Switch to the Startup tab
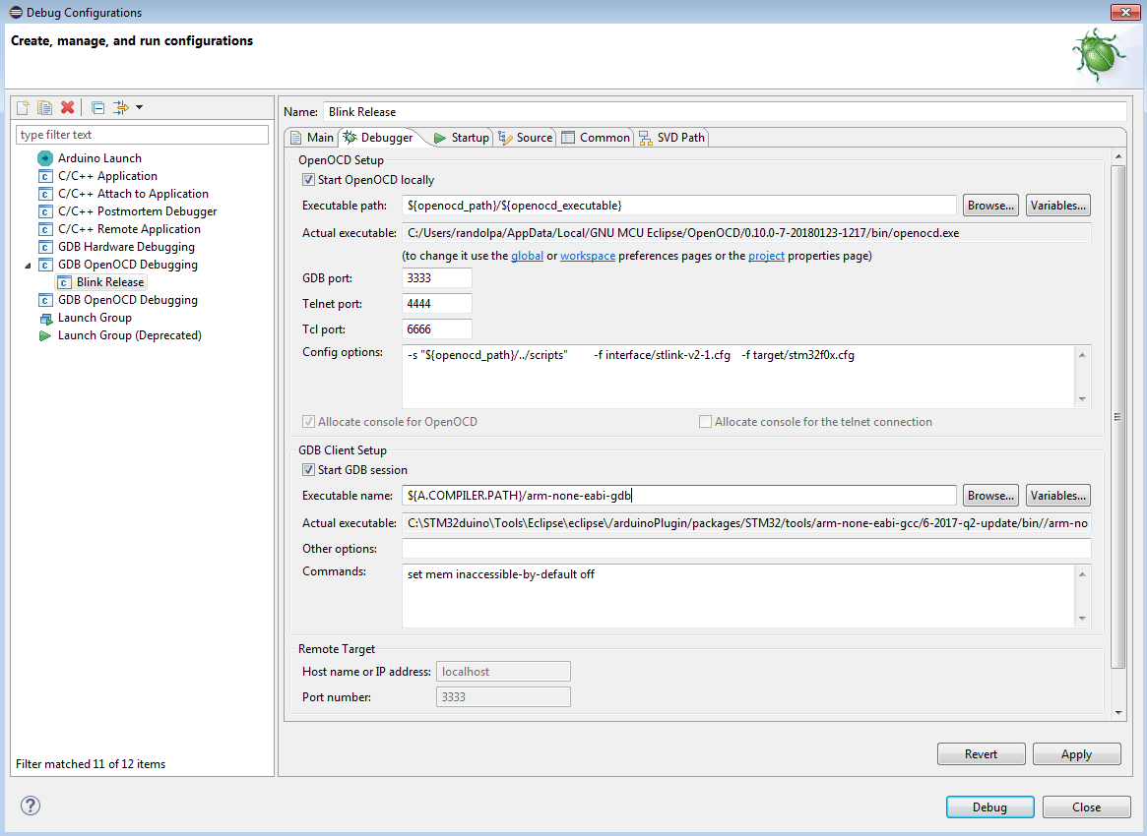The width and height of the screenshot is (1147, 836). [461, 138]
